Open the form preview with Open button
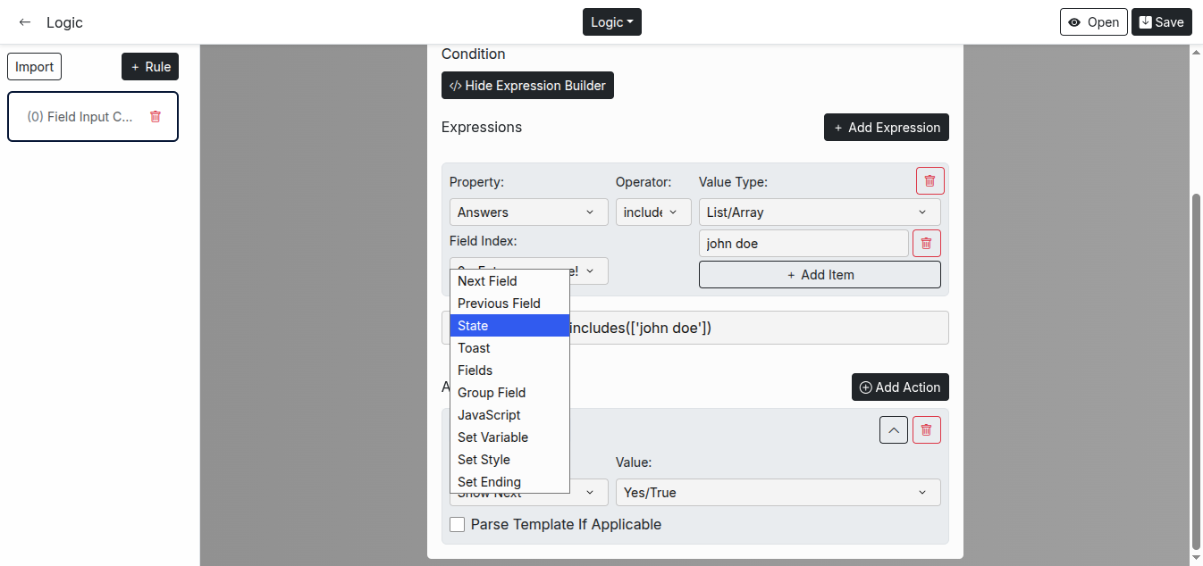This screenshot has height=566, width=1203. pyautogui.click(x=1093, y=22)
